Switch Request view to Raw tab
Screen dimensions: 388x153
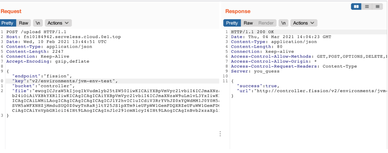point(23,23)
